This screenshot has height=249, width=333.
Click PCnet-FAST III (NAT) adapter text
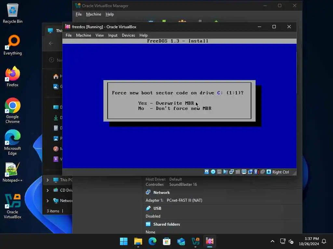click(184, 200)
